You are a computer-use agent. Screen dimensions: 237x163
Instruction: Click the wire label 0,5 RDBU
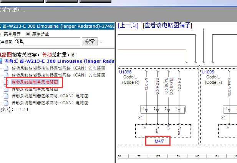coord(157,86)
